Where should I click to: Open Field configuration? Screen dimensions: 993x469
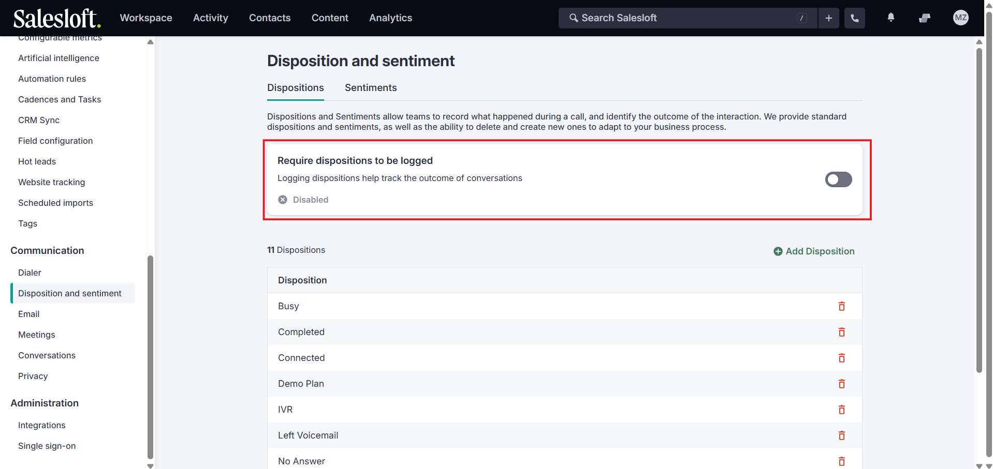tap(55, 141)
